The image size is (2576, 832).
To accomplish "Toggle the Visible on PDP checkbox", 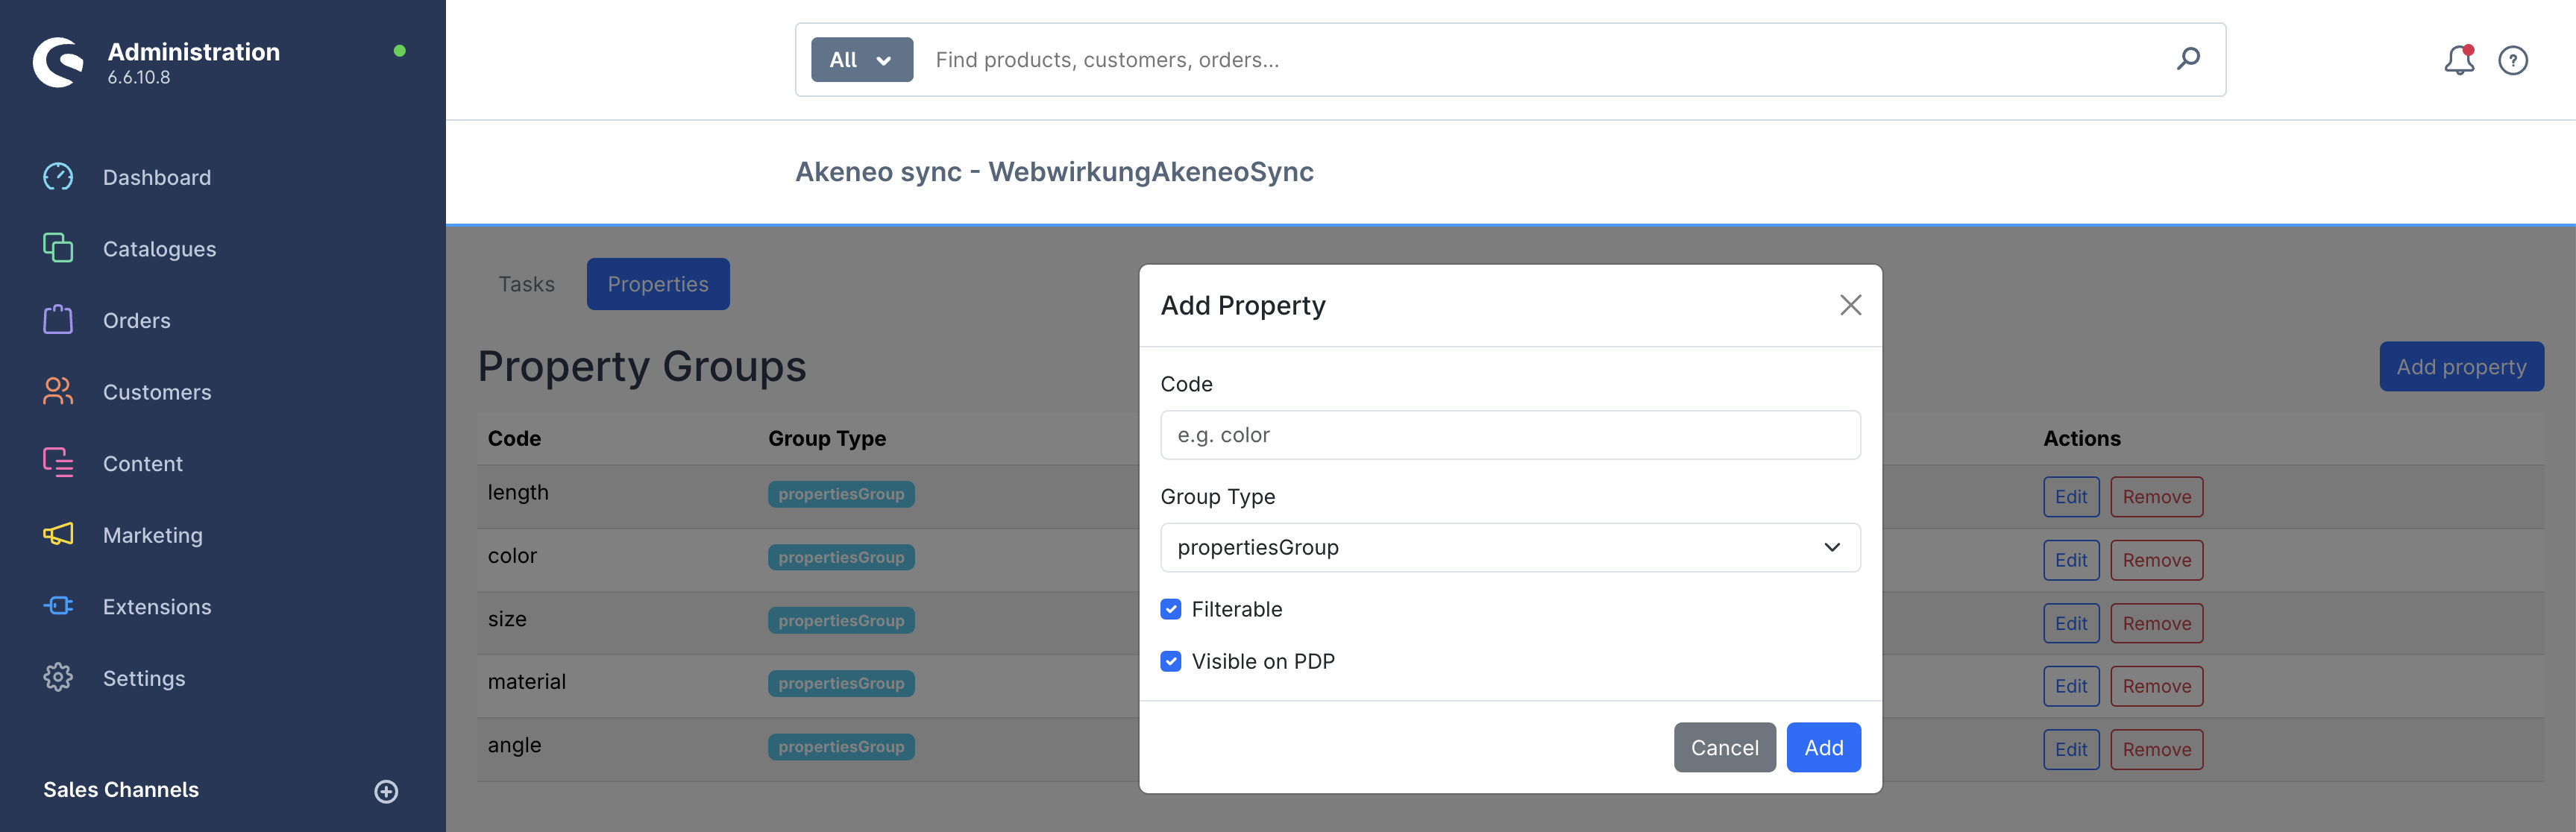I will click(x=1171, y=661).
